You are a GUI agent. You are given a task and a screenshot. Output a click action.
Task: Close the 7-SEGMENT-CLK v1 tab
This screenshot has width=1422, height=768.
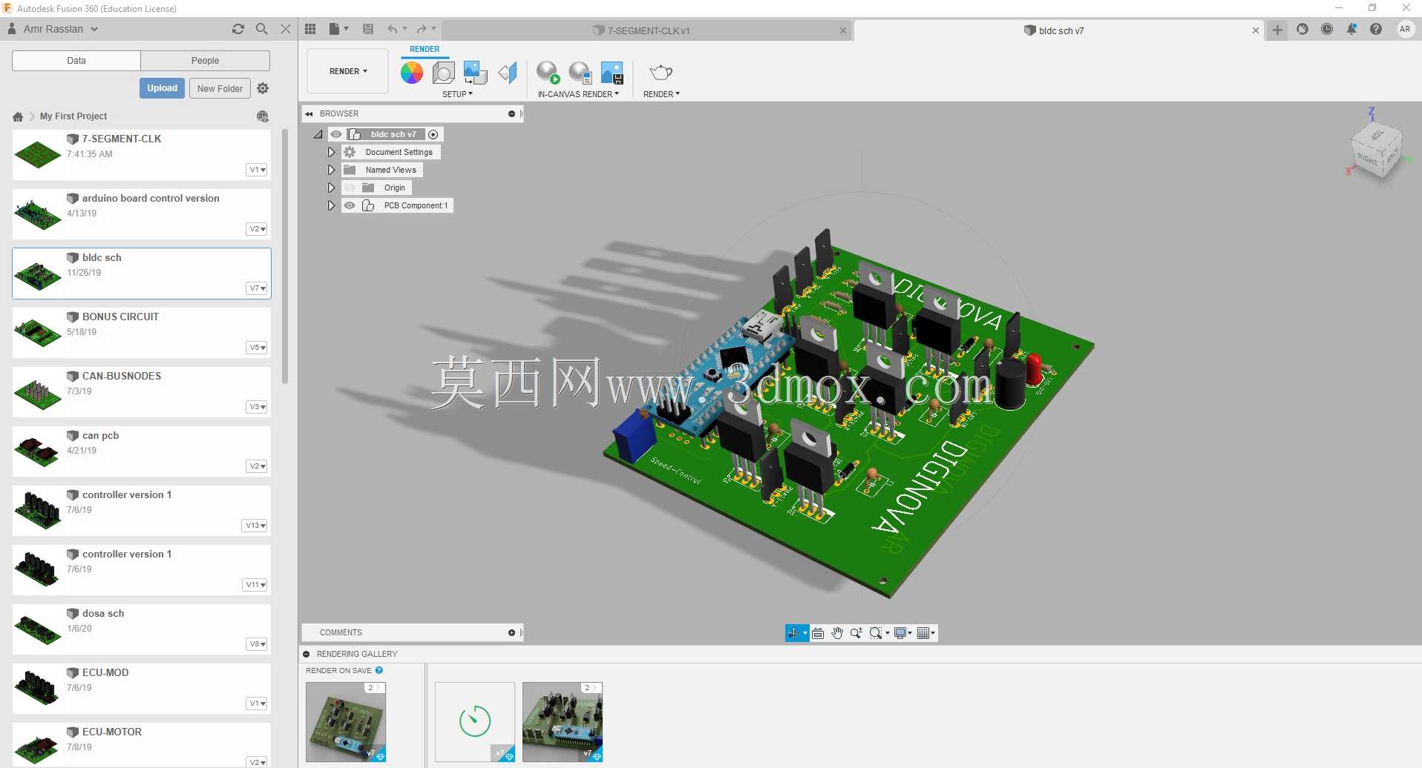pos(842,30)
